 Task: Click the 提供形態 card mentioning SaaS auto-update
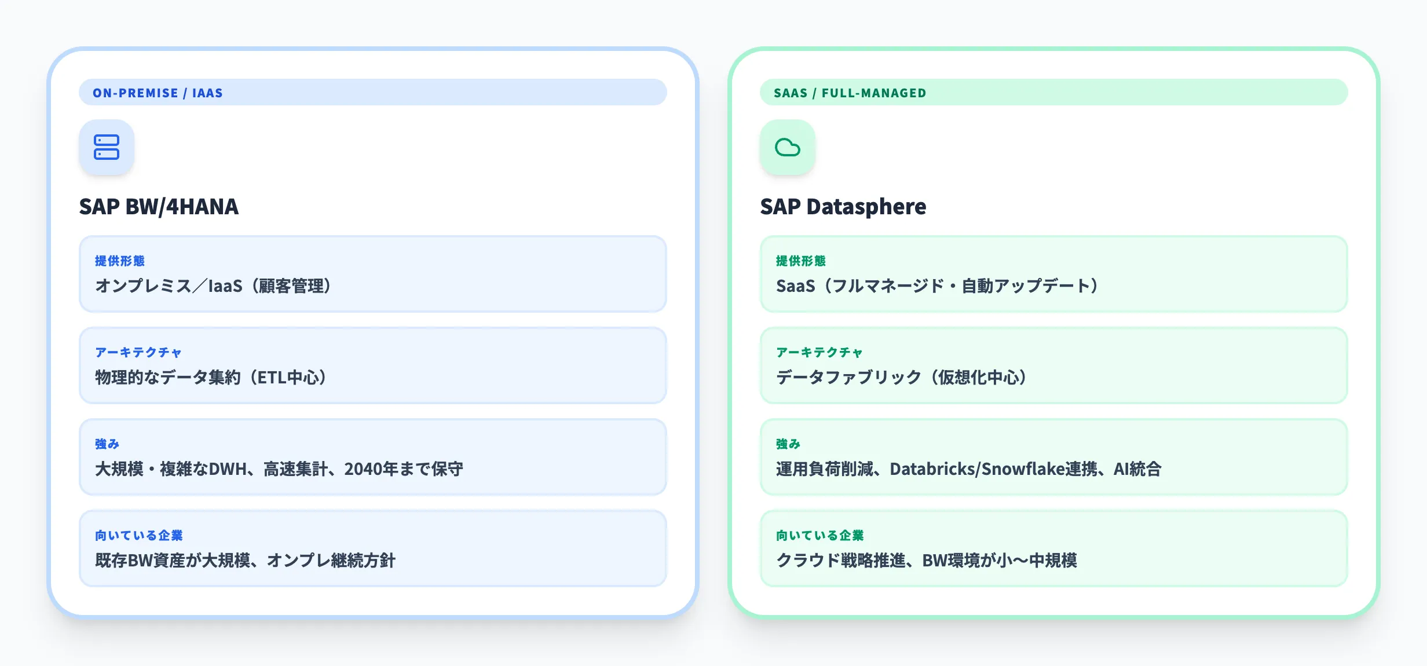1054,274
